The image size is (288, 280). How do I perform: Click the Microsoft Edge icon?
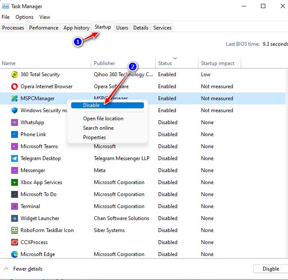[15, 254]
